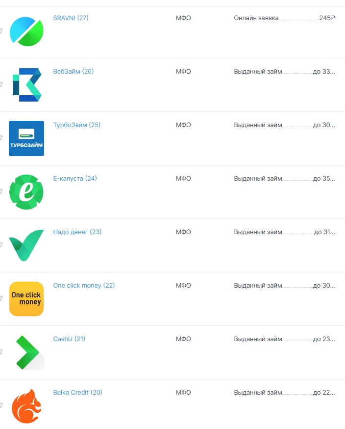This screenshot has height=429, width=345.
Task: Click МФО in the Belka Credit row
Action: coord(183,392)
